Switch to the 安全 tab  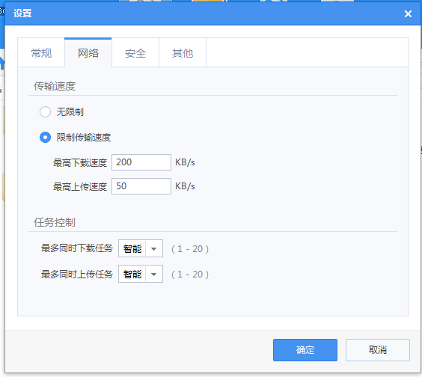click(x=135, y=53)
